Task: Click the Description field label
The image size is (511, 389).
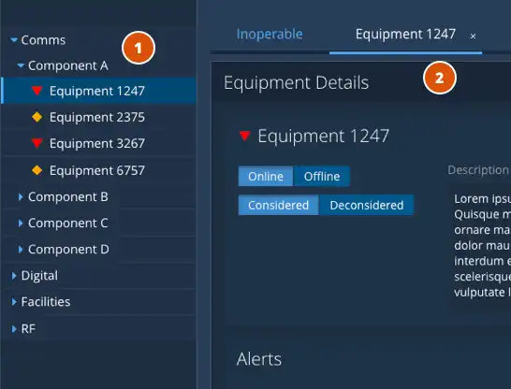Action: click(478, 170)
